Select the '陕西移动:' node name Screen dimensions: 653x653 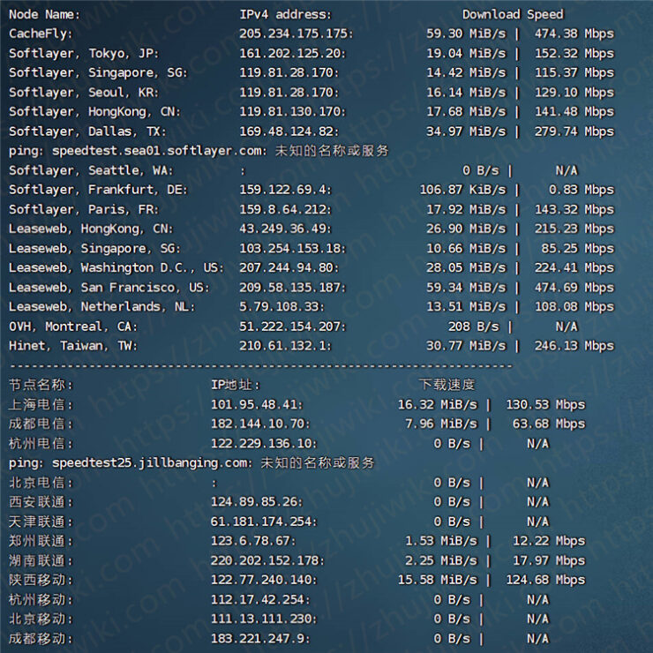pos(41,580)
